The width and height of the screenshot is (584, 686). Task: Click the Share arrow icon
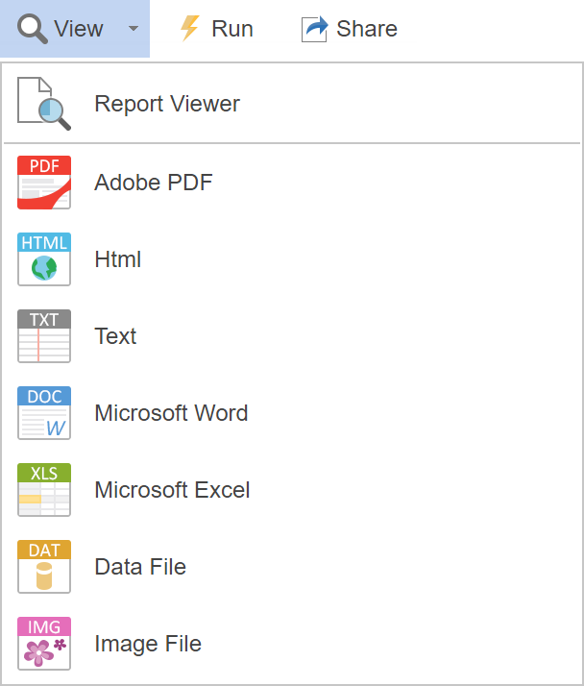pyautogui.click(x=314, y=29)
